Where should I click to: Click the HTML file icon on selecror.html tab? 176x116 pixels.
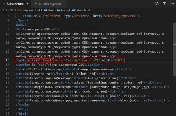tap(4, 4)
